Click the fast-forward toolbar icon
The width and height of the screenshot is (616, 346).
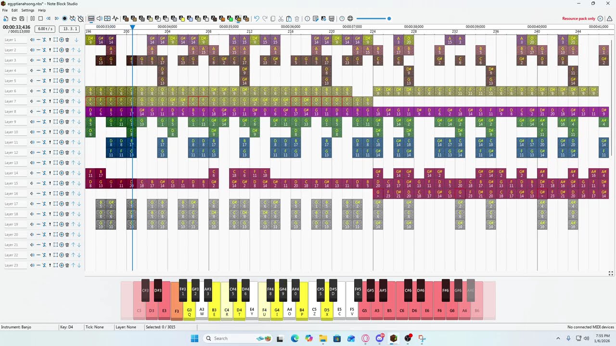(x=56, y=19)
